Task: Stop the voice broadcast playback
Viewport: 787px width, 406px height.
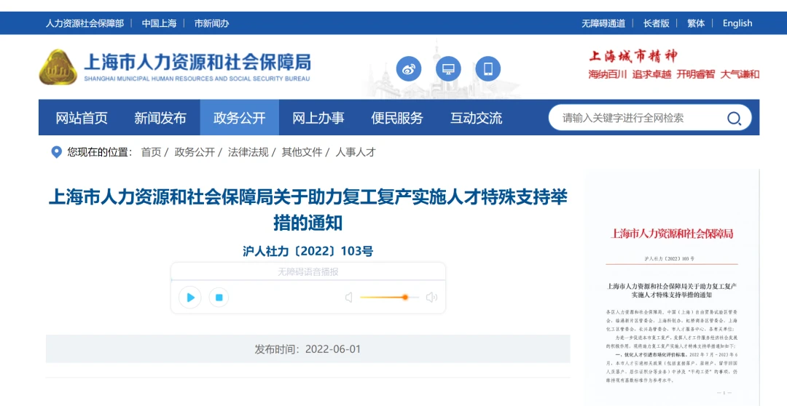Action: (219, 297)
